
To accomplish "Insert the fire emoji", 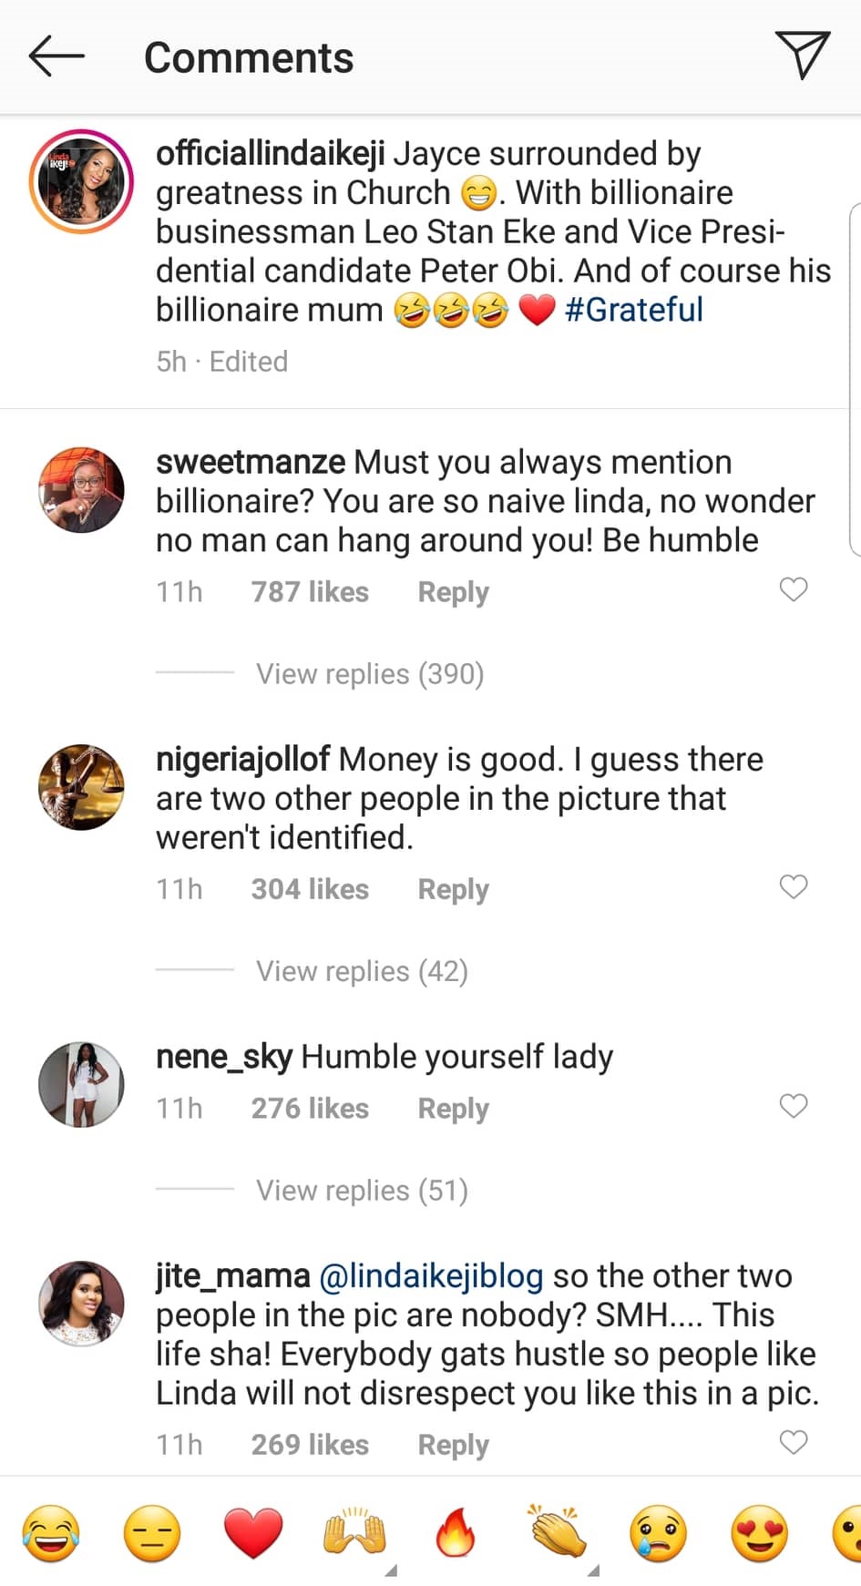I will [456, 1533].
